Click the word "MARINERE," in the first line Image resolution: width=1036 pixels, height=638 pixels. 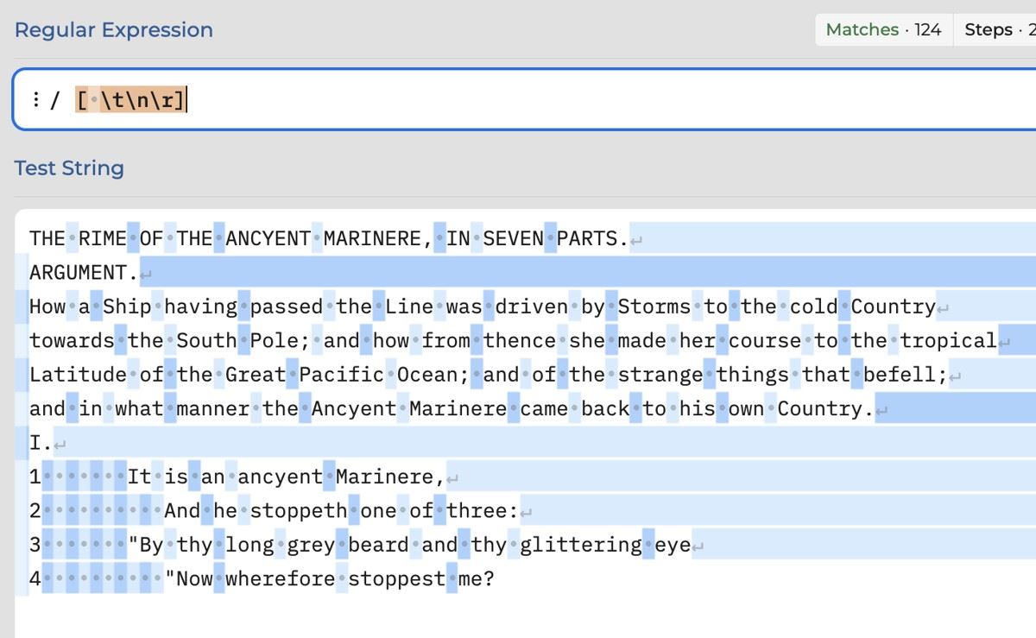pyautogui.click(x=377, y=239)
